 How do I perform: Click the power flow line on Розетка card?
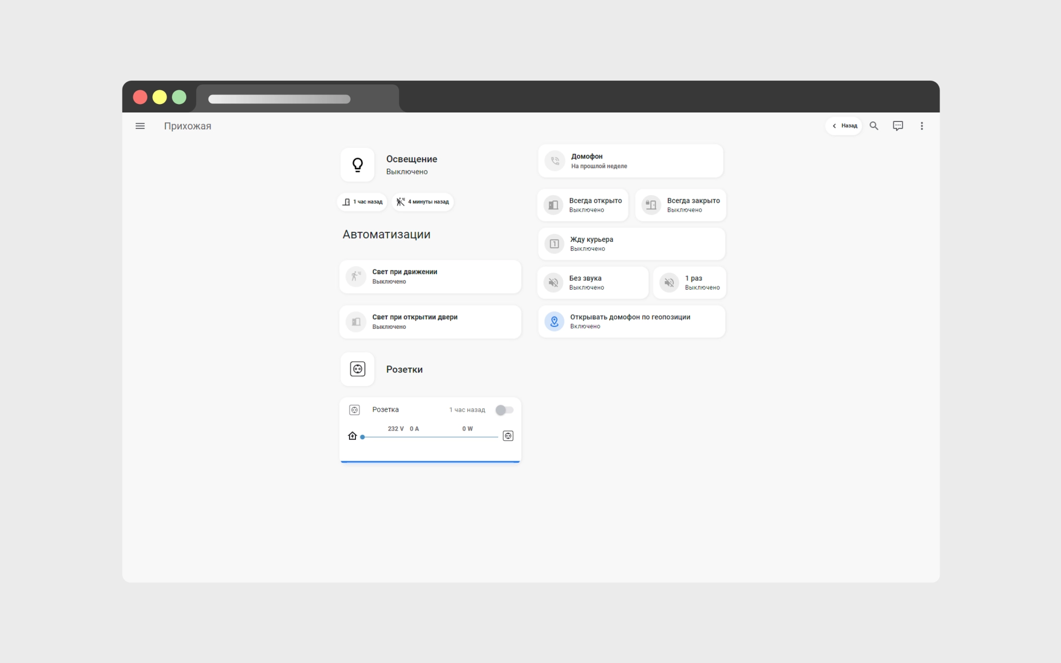(x=430, y=437)
